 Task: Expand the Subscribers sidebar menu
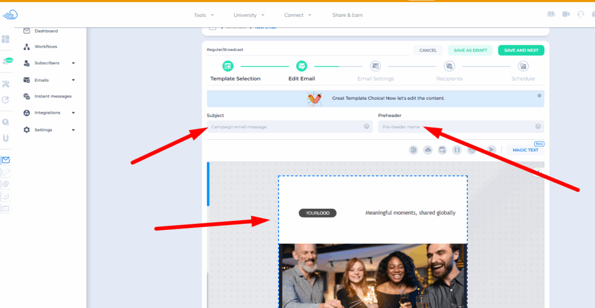(73, 63)
